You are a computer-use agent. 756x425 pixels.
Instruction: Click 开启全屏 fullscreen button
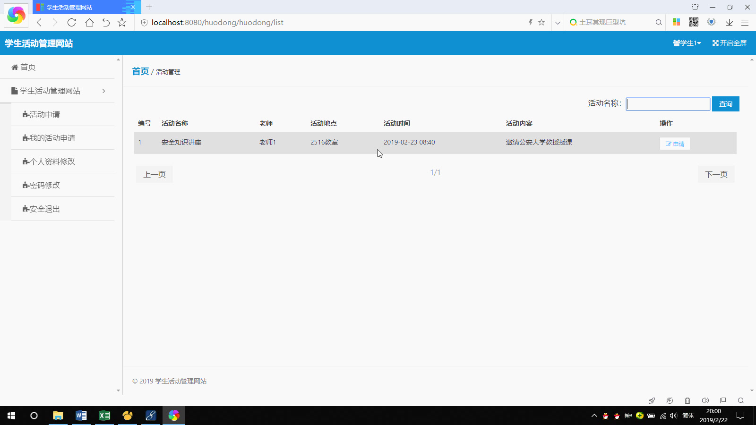click(x=730, y=43)
